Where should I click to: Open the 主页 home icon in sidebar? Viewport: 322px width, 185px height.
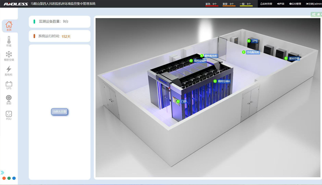pos(9,26)
